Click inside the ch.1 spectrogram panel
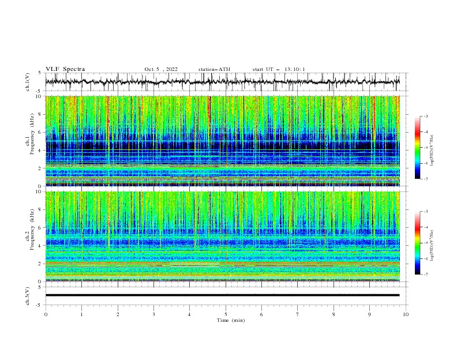 222,141
